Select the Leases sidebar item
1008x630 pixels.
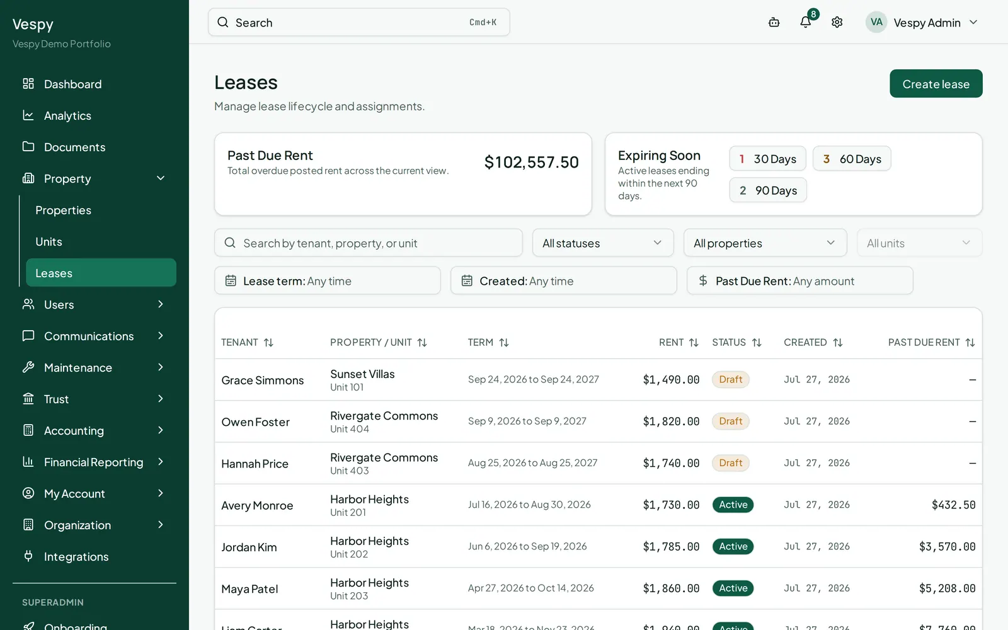pos(101,273)
